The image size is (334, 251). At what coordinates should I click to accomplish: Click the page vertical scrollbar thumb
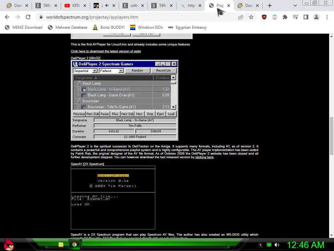(331, 136)
